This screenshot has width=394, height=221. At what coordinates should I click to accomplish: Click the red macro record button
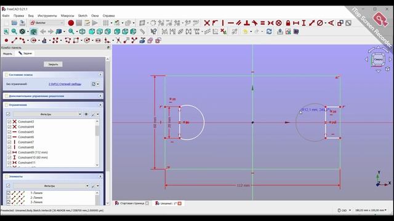click(71, 23)
